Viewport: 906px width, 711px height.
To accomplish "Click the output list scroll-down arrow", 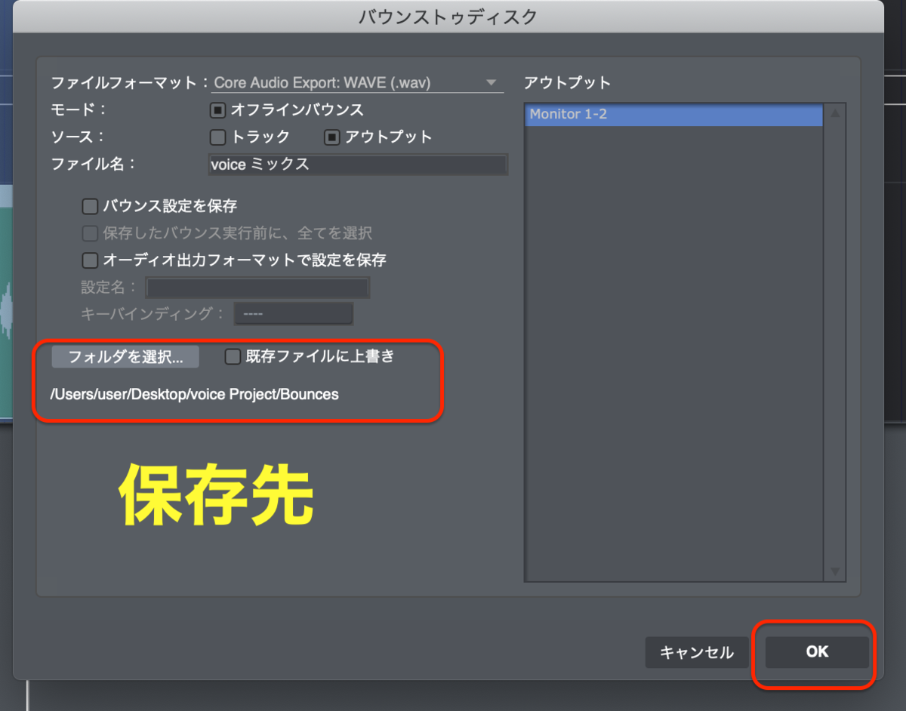I will [835, 571].
